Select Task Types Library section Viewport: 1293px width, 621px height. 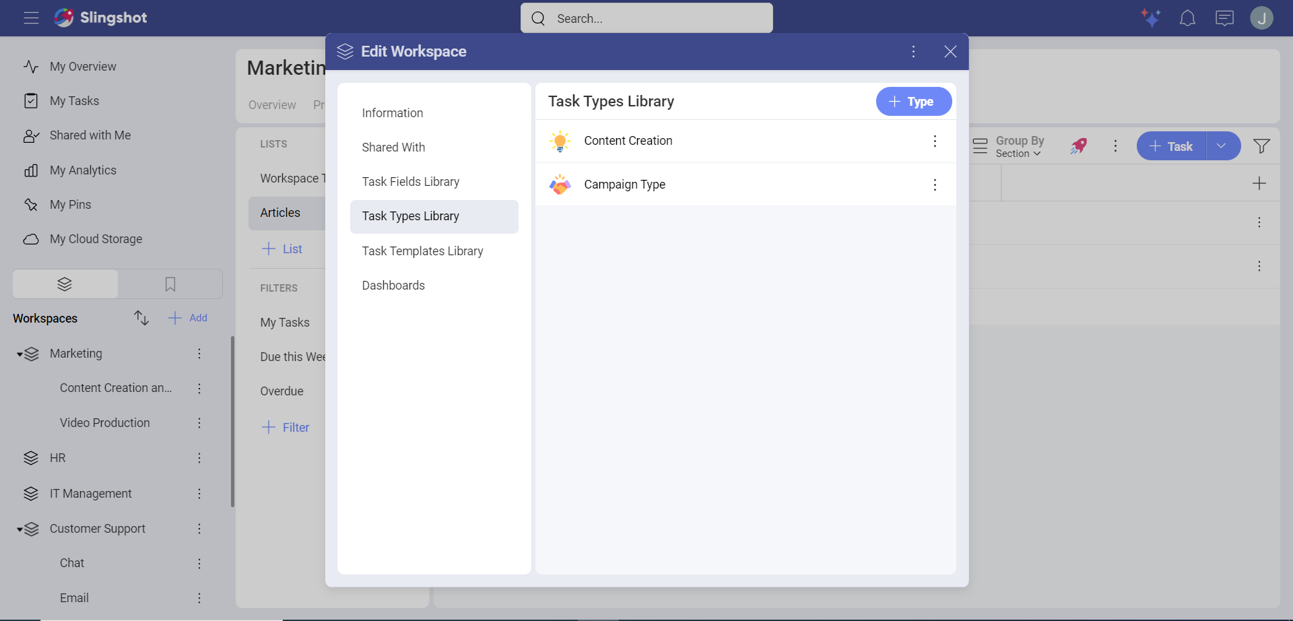coord(434,216)
